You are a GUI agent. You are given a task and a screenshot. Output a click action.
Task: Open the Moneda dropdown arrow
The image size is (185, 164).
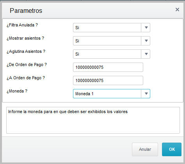tap(146, 94)
